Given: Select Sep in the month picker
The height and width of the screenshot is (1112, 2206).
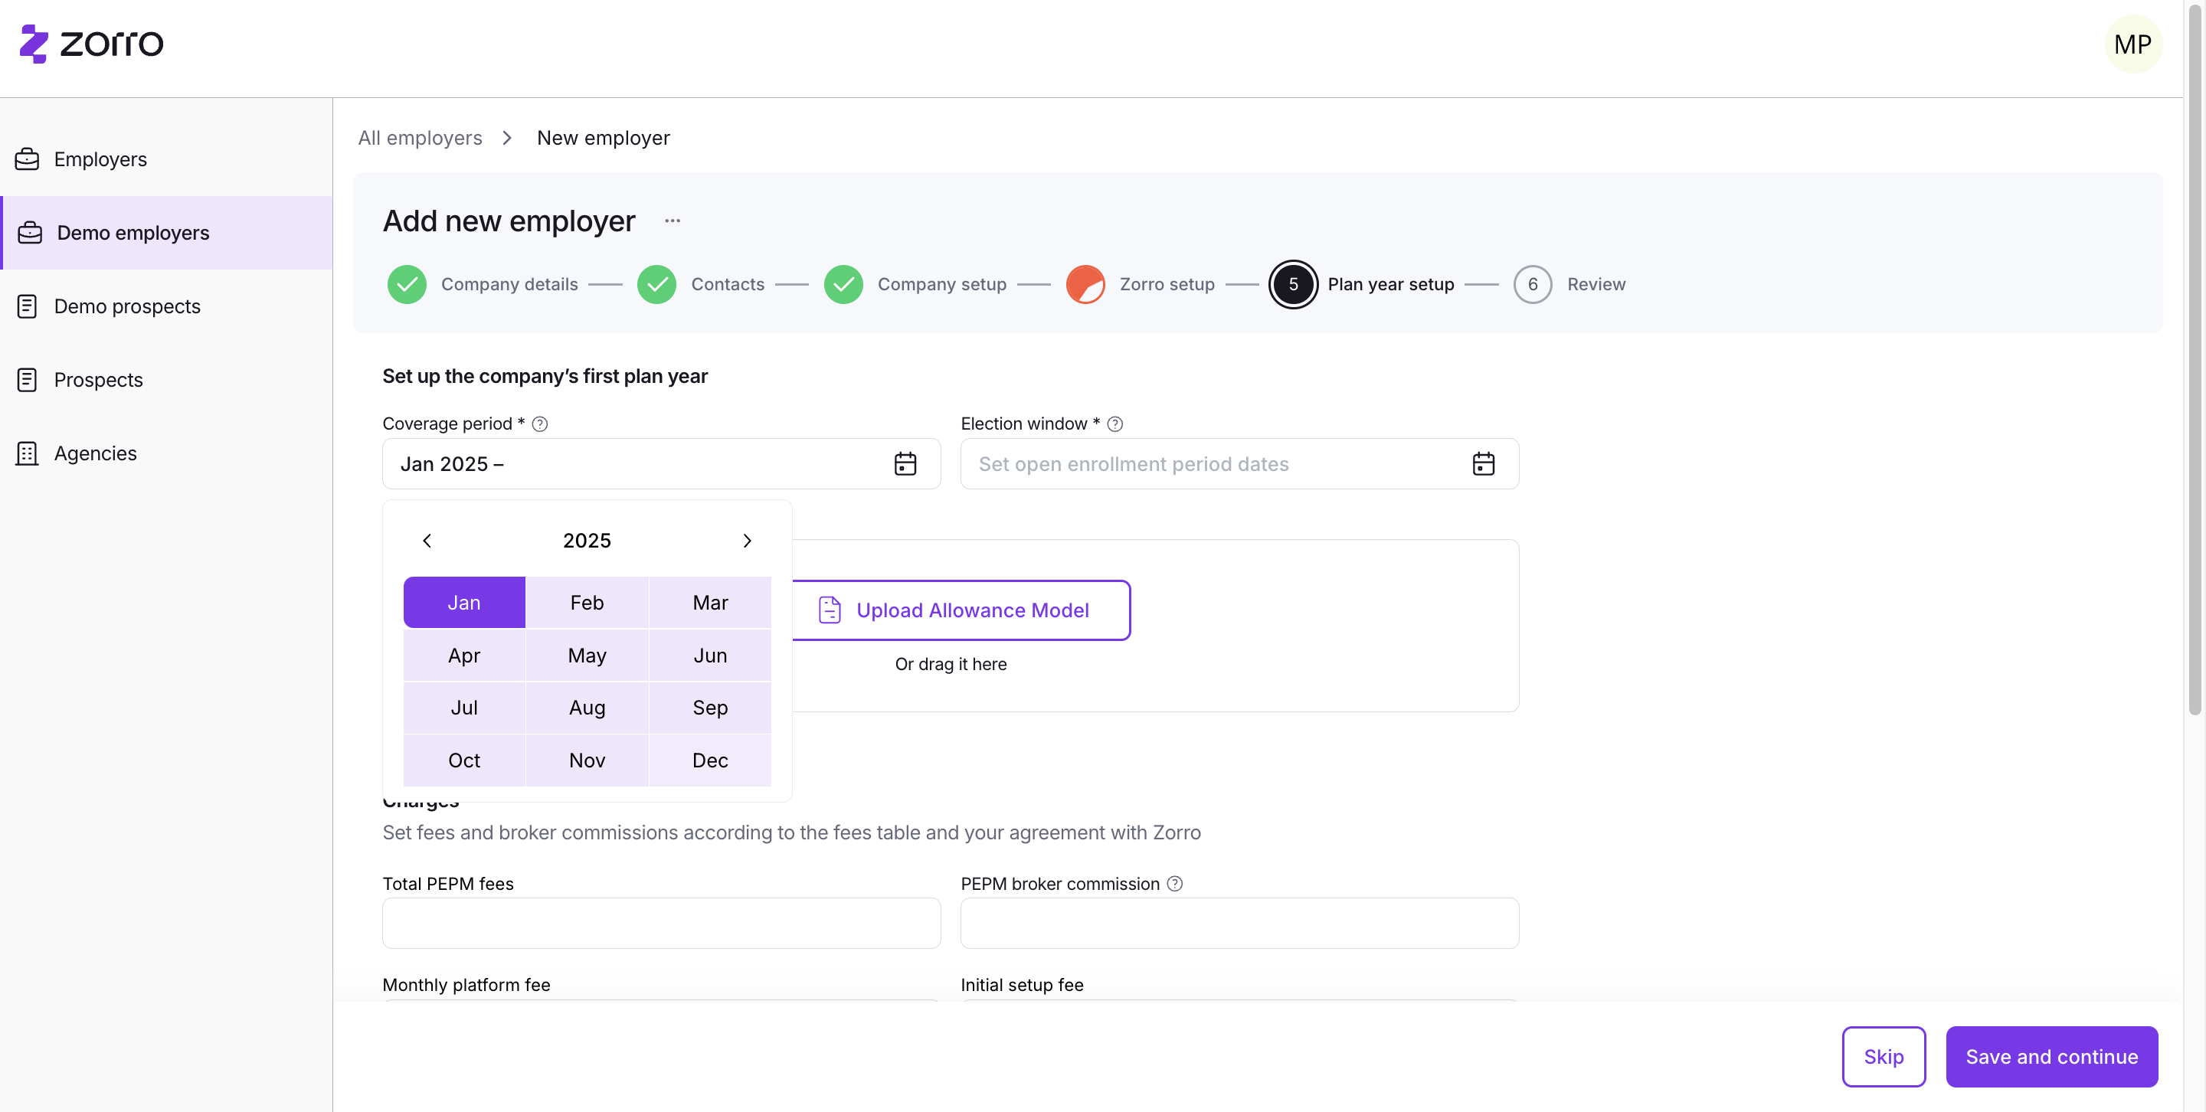Looking at the screenshot, I should coord(711,708).
